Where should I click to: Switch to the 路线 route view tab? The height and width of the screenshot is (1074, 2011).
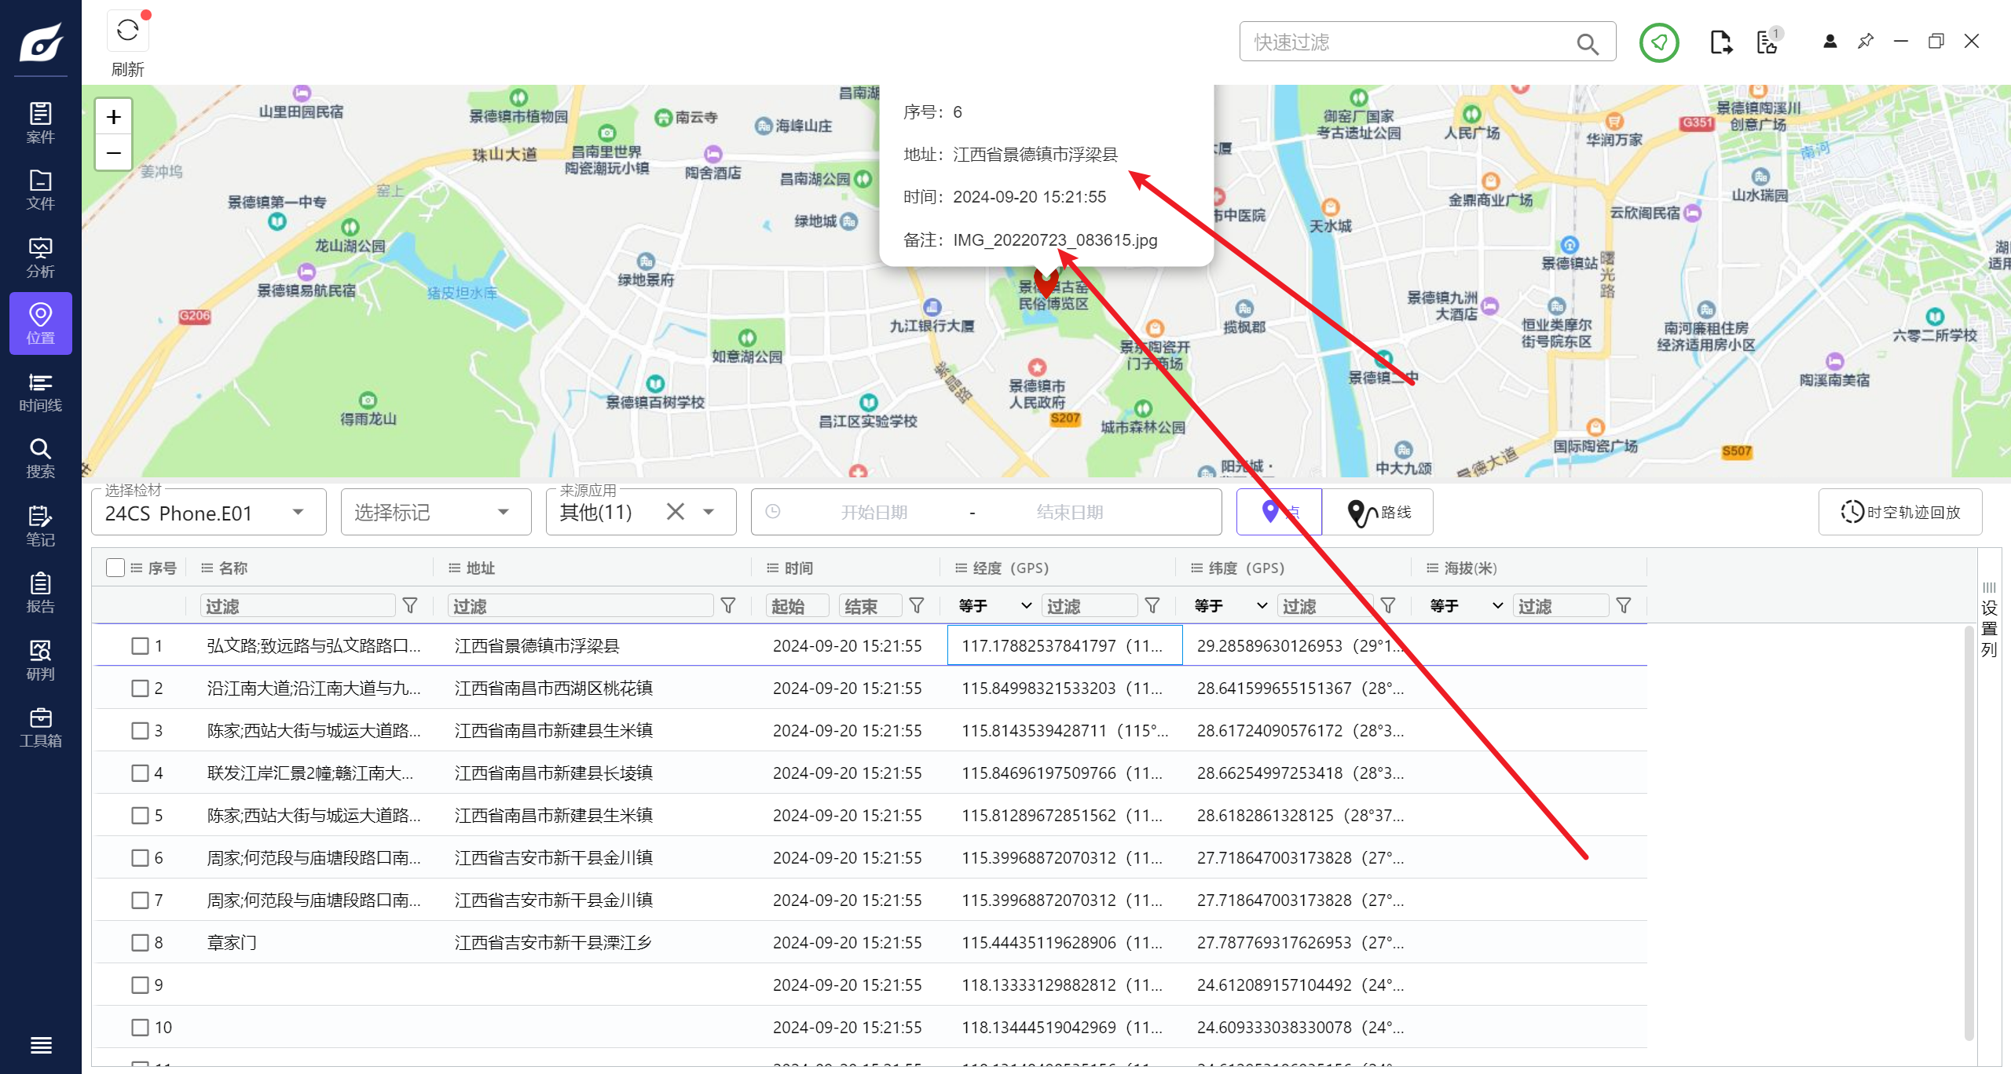pyautogui.click(x=1378, y=513)
